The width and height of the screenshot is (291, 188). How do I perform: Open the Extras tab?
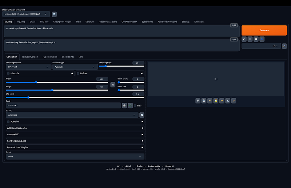coord(32,22)
